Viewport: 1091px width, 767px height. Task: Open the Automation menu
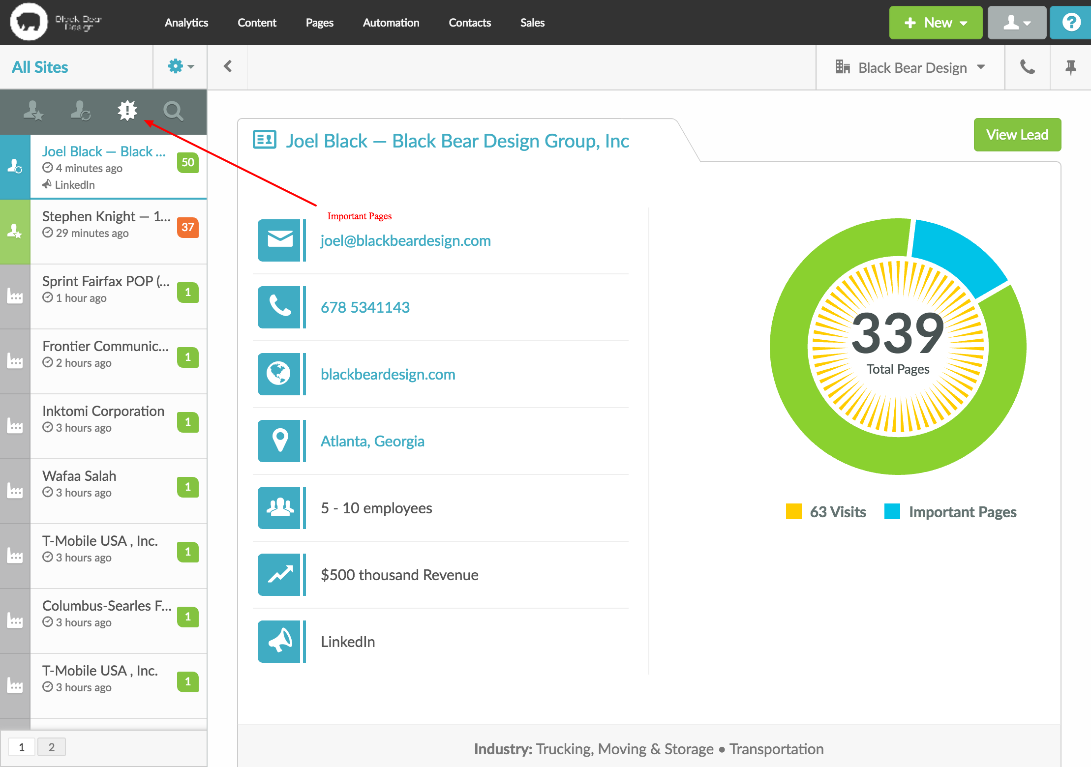(x=391, y=23)
